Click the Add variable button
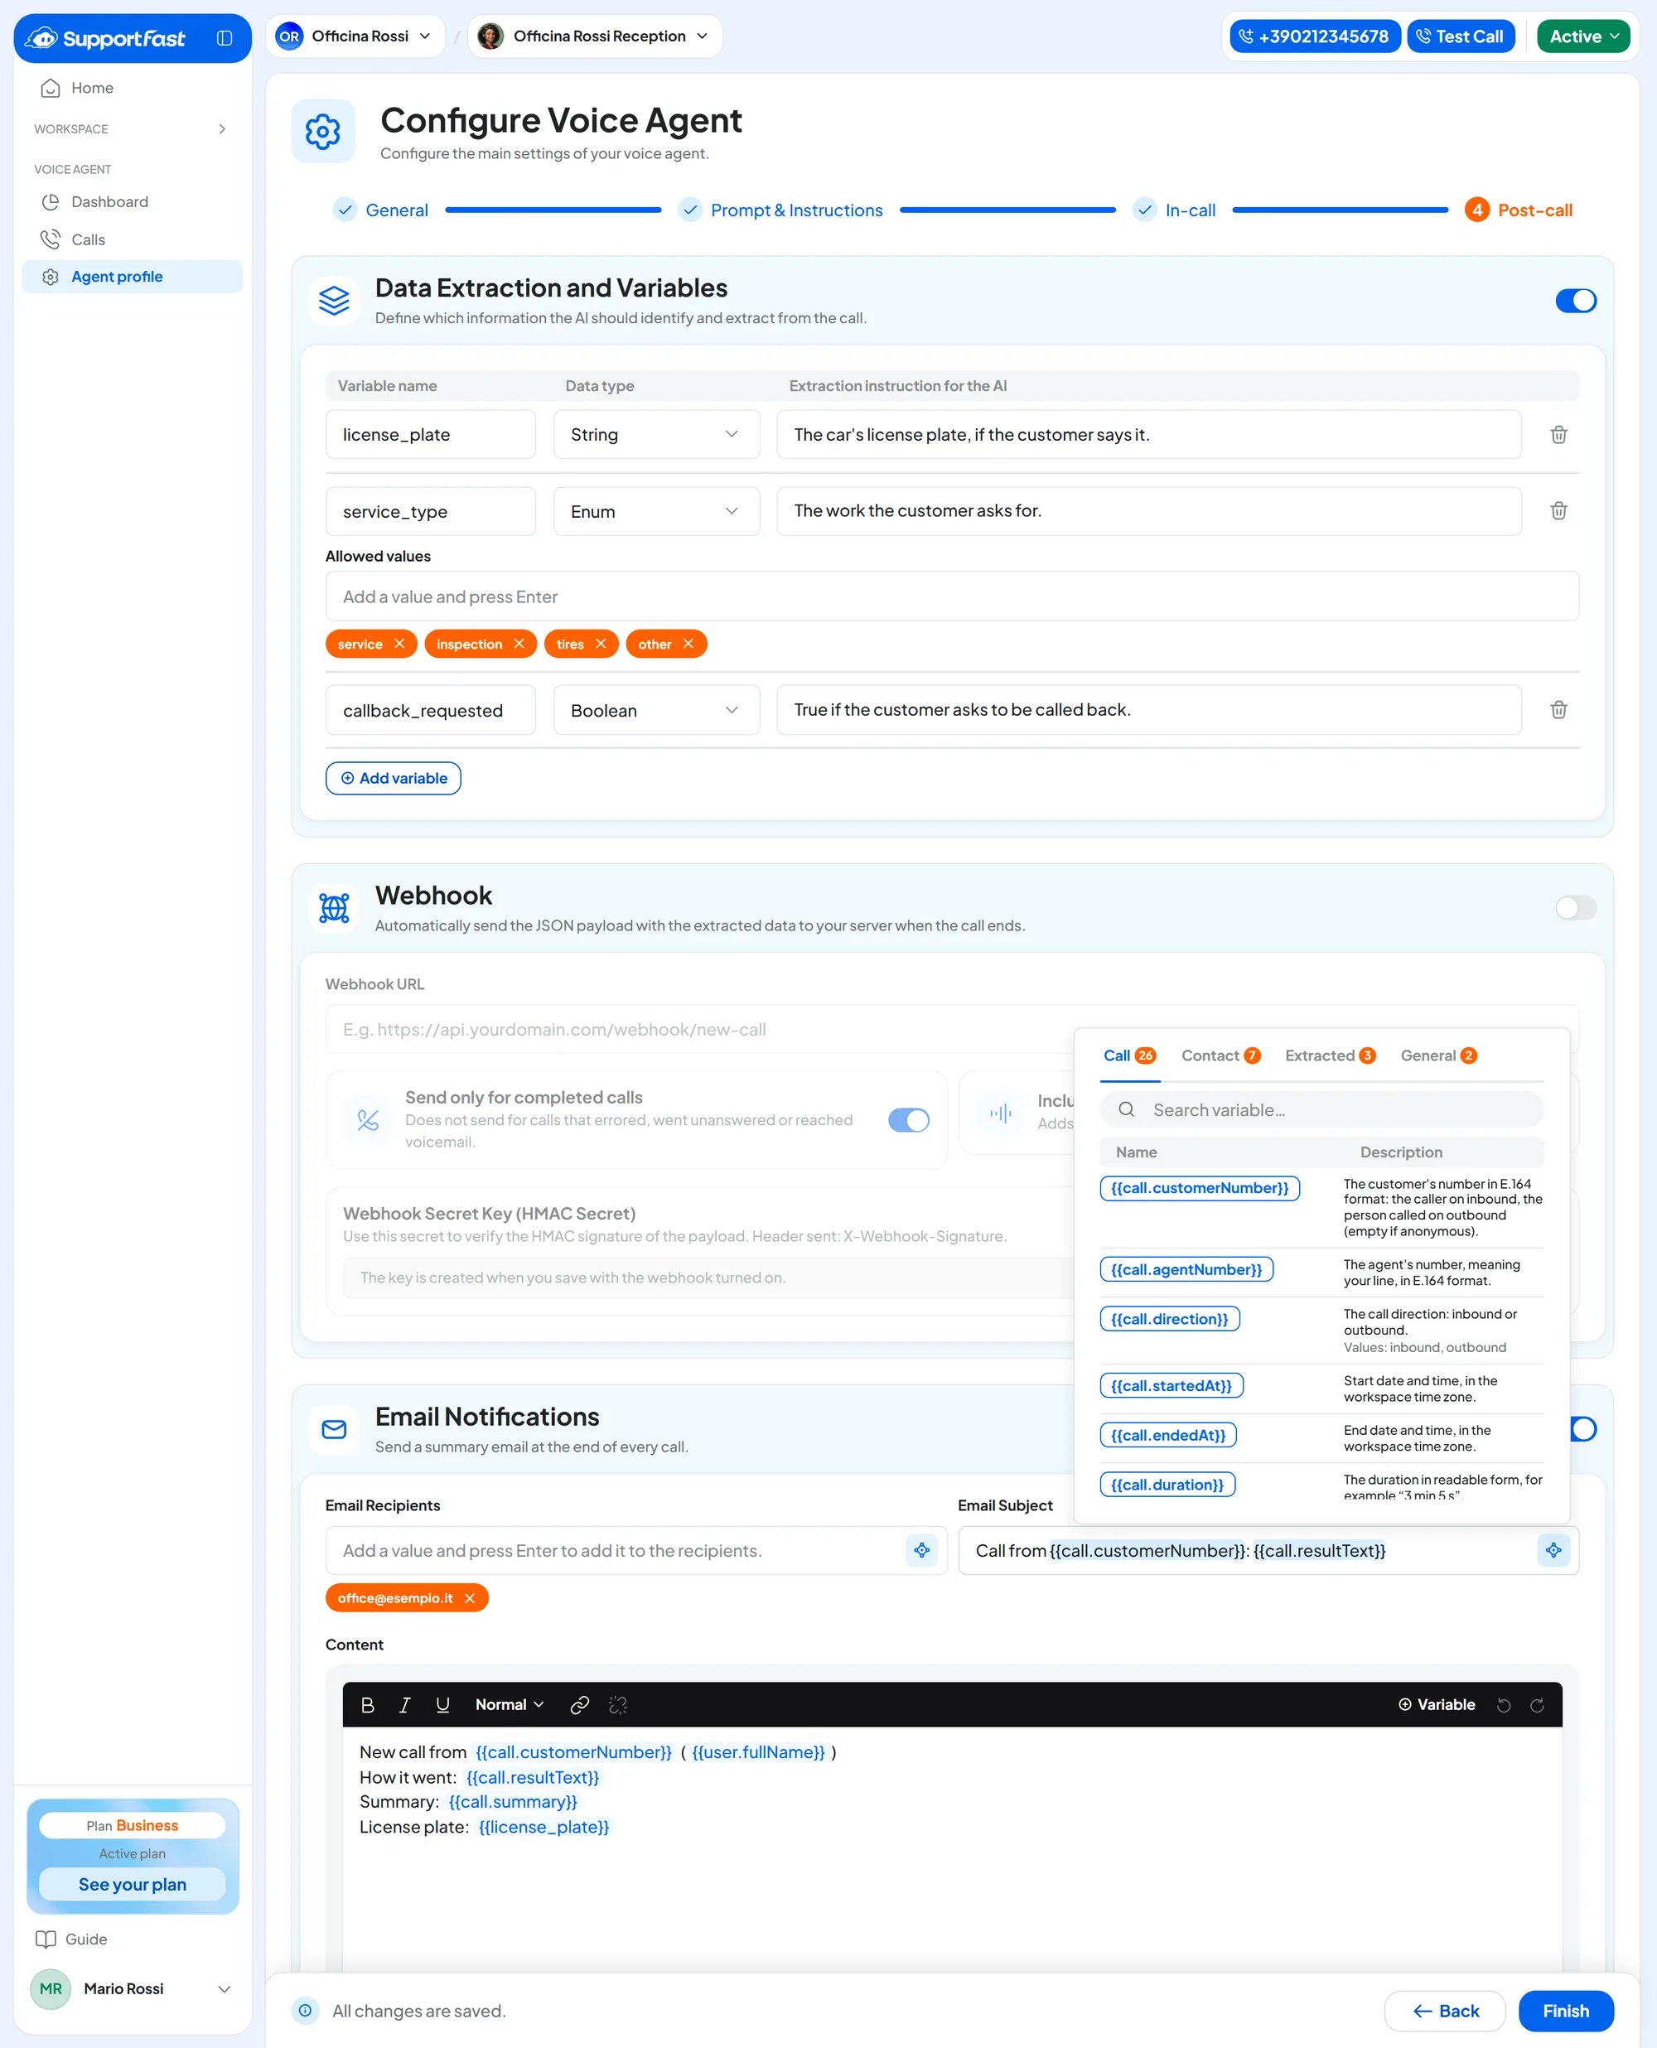Image resolution: width=1657 pixels, height=2048 pixels. pos(394,779)
